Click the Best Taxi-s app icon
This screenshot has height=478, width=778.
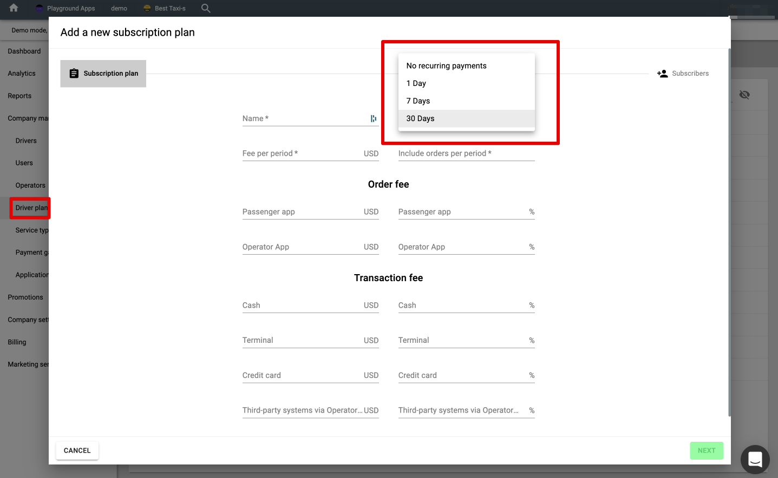tap(147, 8)
